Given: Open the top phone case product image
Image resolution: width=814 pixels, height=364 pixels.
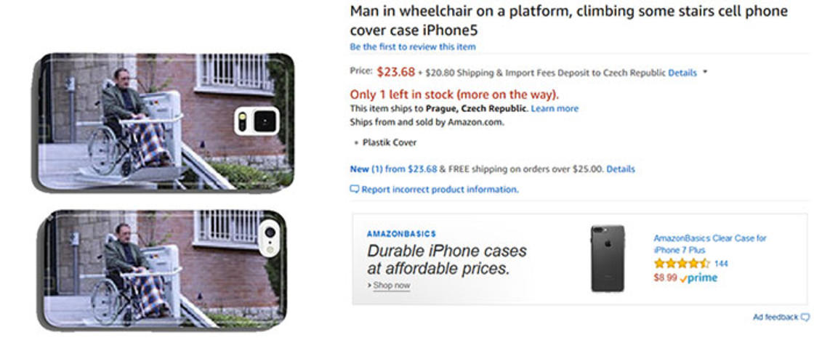Looking at the screenshot, I should pos(166,121).
